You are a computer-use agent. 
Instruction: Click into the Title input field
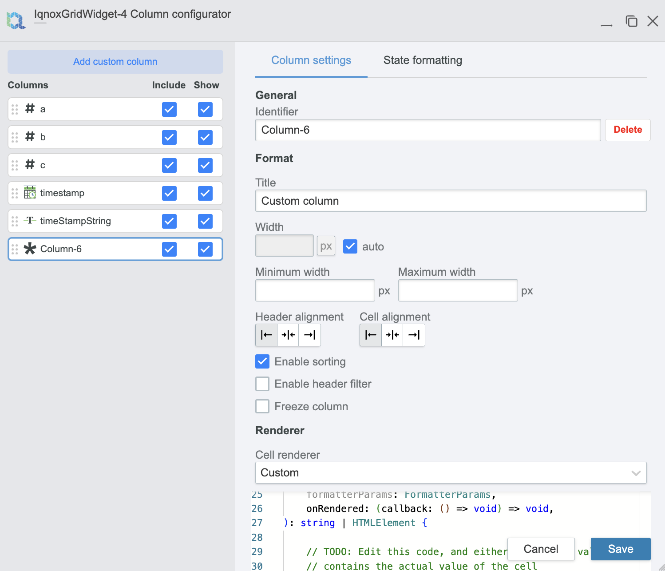pyautogui.click(x=451, y=201)
